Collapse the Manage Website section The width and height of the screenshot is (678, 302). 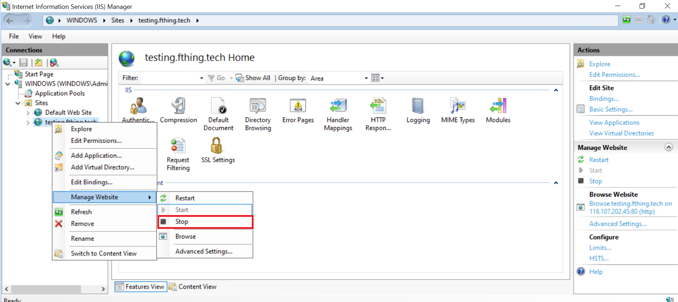click(669, 147)
